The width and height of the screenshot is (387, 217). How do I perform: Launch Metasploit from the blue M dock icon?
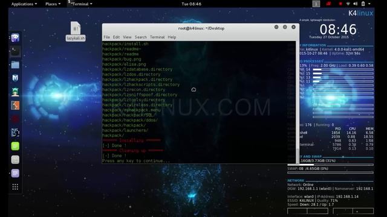tap(15, 78)
